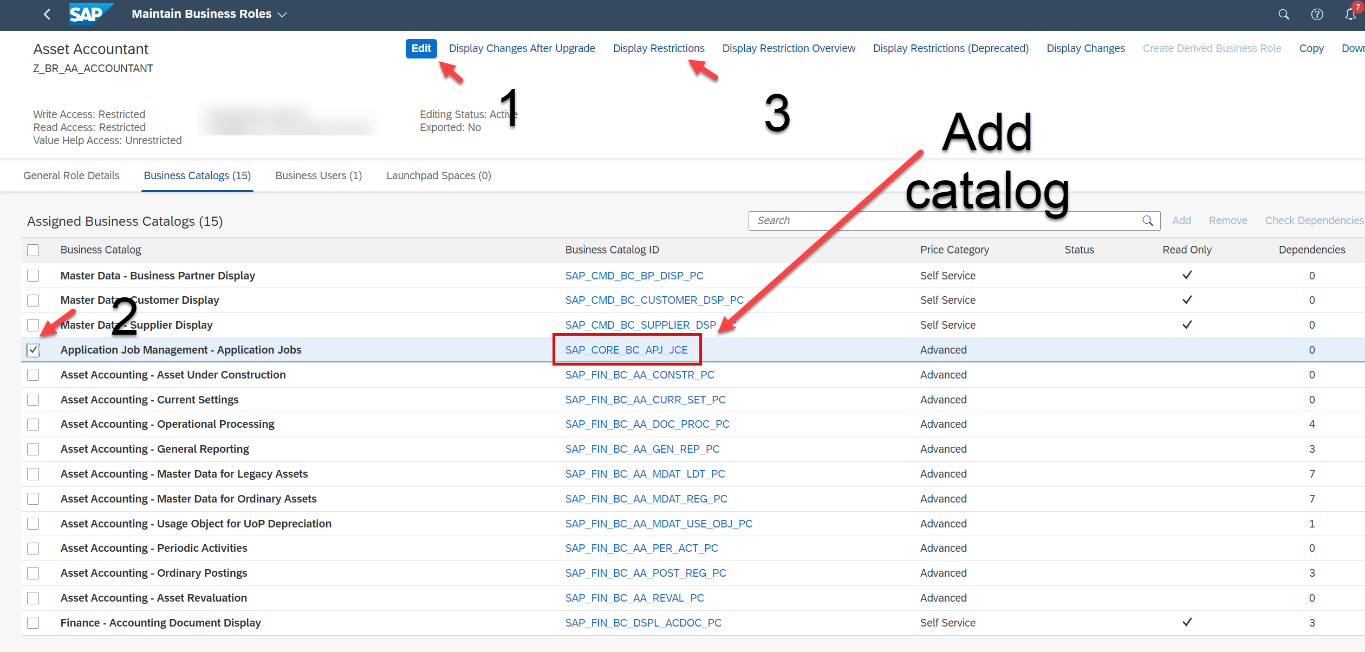Click the back arrow in the header
The width and height of the screenshot is (1365, 652).
(47, 14)
